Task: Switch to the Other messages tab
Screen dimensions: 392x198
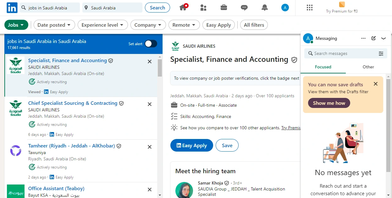Action: coord(368,67)
